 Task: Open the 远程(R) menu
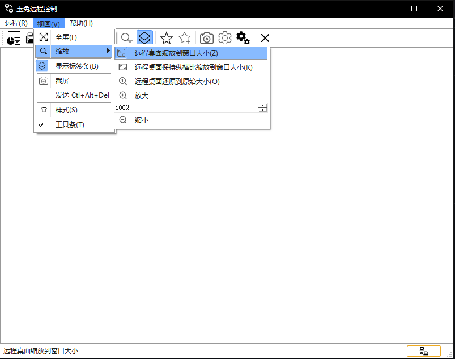pyautogui.click(x=16, y=23)
